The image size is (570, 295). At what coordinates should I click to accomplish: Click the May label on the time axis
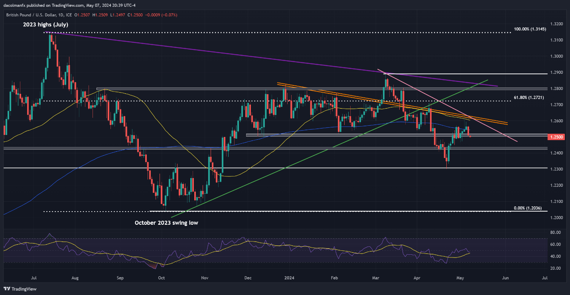click(460, 277)
